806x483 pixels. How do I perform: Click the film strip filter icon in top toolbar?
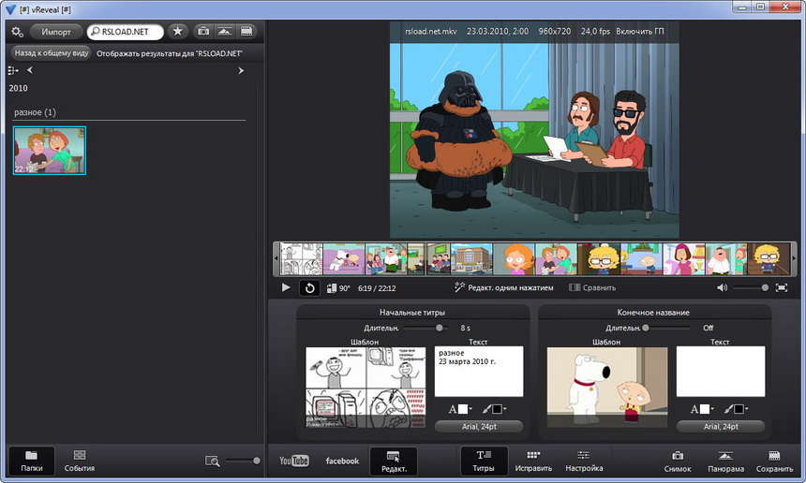coord(246,31)
